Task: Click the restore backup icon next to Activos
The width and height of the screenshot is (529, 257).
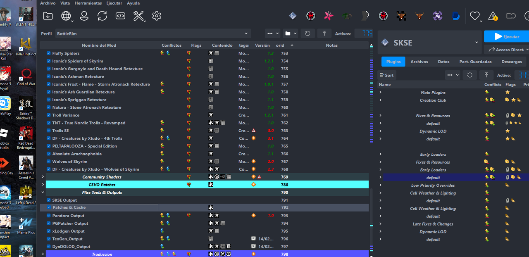Action: pyautogui.click(x=307, y=34)
